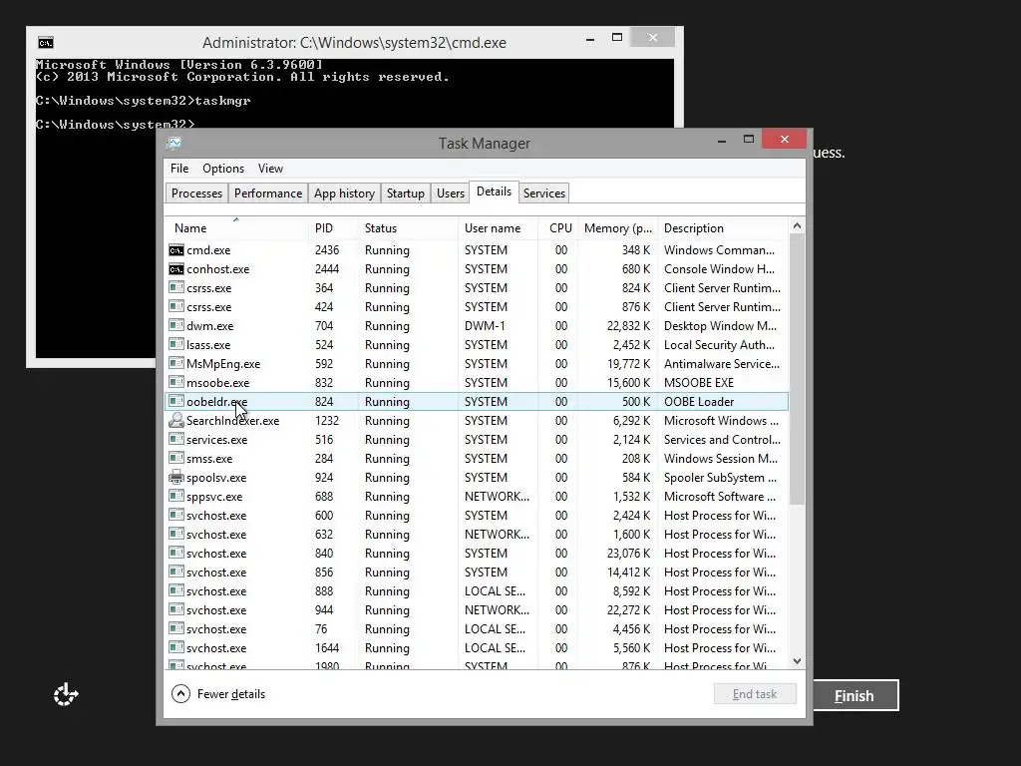Select the OOBE Loader description
Screen dimensions: 1021x766
[x=699, y=402]
